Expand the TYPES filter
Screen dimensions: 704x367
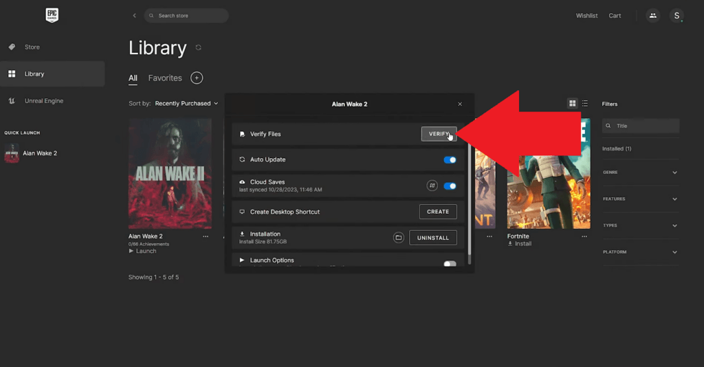point(640,225)
